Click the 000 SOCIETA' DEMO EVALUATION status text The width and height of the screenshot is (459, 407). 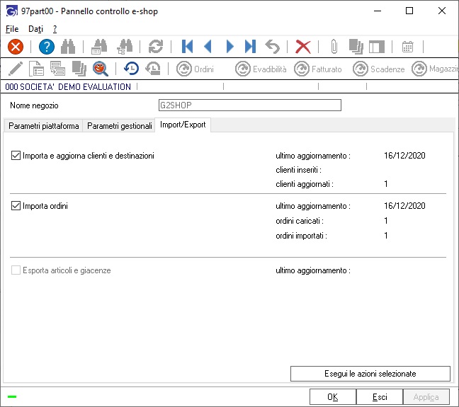click(68, 86)
